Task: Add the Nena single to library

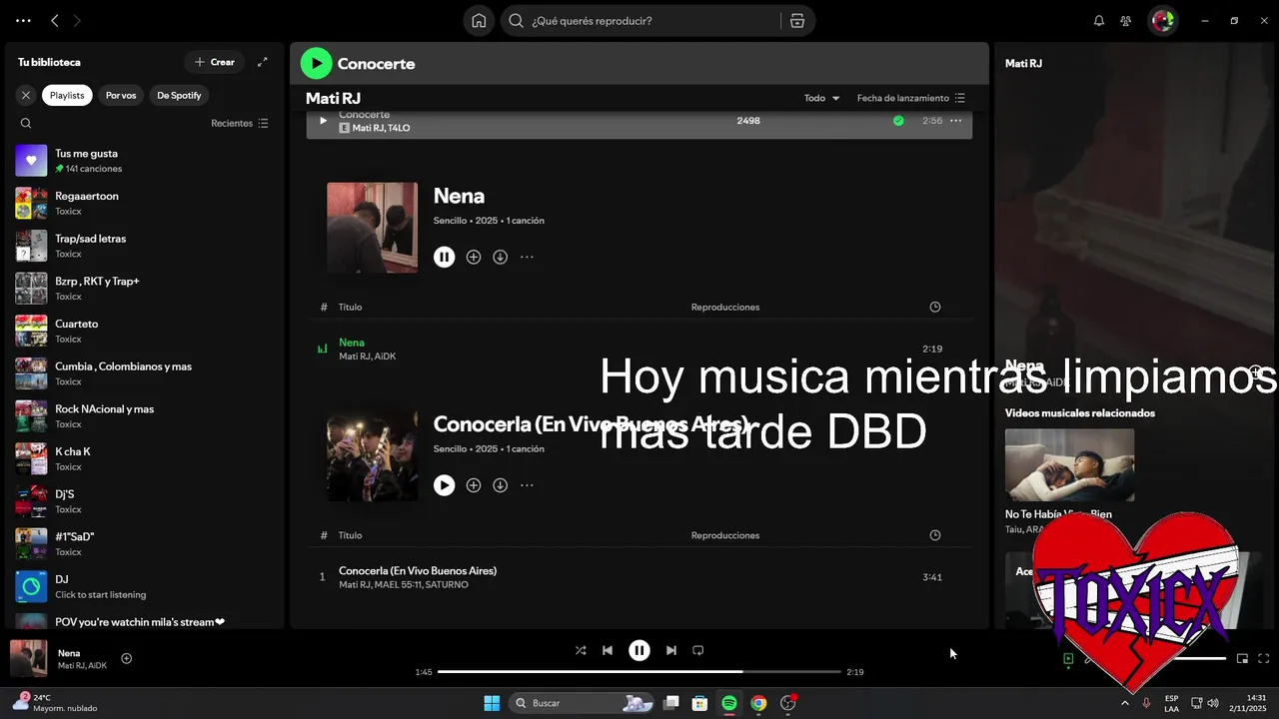Action: point(474,257)
